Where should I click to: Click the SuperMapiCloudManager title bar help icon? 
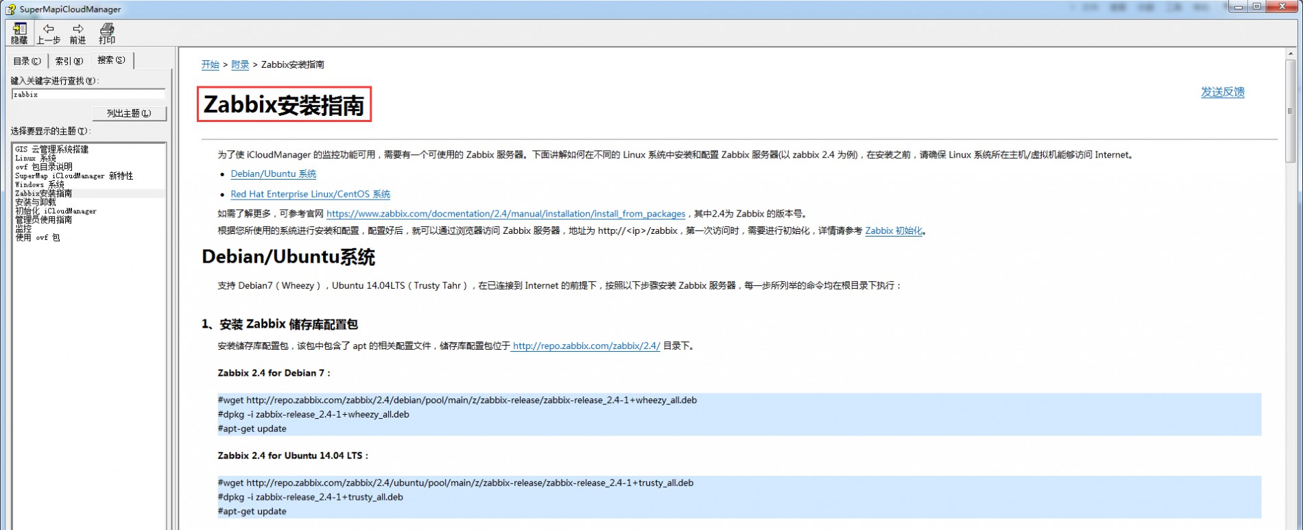pyautogui.click(x=10, y=9)
